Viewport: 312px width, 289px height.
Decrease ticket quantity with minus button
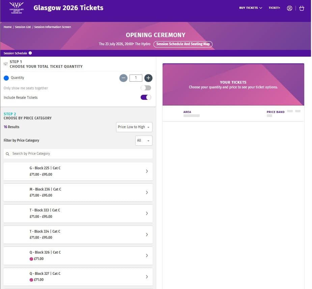123,78
